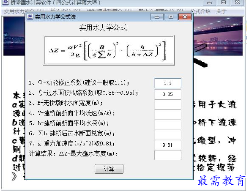Open the 公式介绍 menu
This screenshot has width=249, height=194.
tap(200, 11)
